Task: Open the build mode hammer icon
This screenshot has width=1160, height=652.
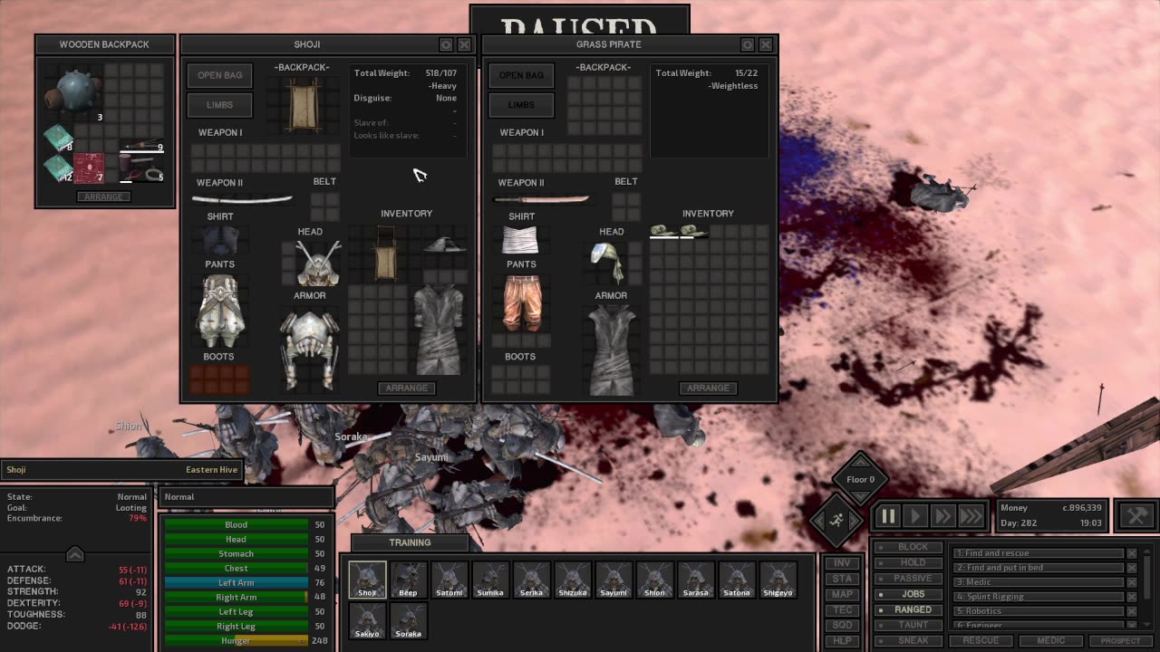Action: [1136, 515]
